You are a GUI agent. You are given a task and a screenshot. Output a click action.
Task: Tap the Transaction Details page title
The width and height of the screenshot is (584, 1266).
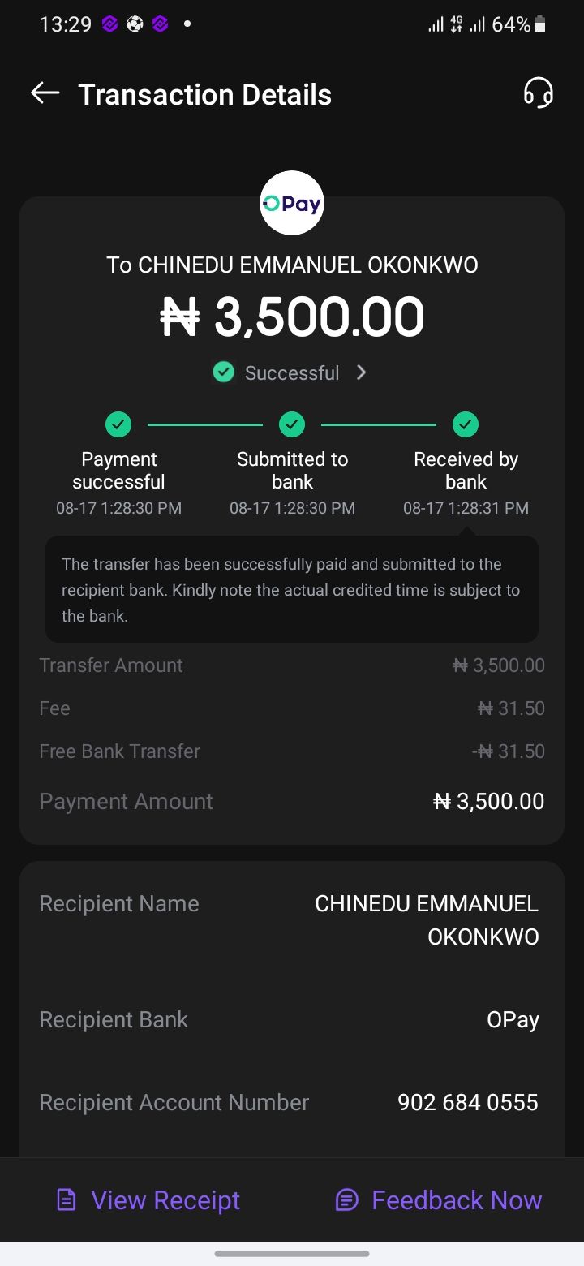coord(204,95)
